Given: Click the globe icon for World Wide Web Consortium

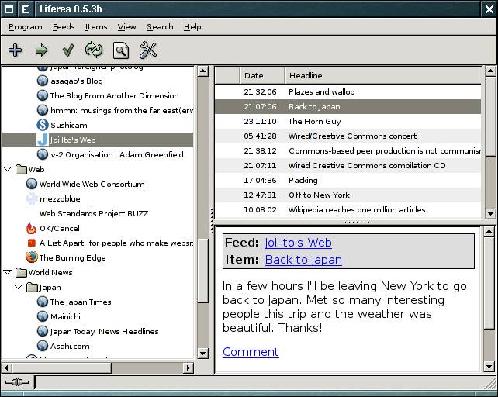Looking at the screenshot, I should point(32,184).
